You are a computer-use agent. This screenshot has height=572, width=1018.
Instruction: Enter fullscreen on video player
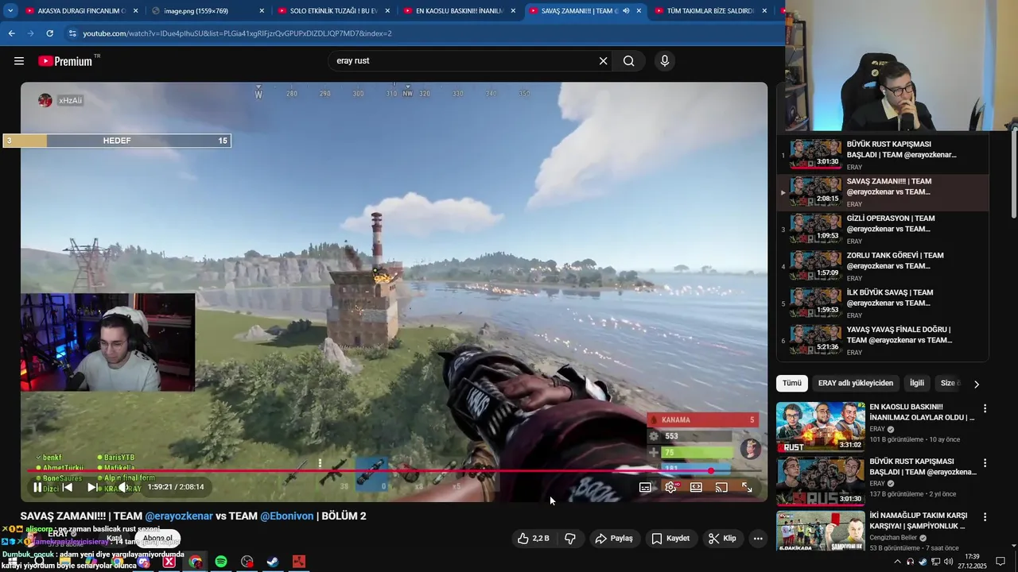pyautogui.click(x=747, y=487)
